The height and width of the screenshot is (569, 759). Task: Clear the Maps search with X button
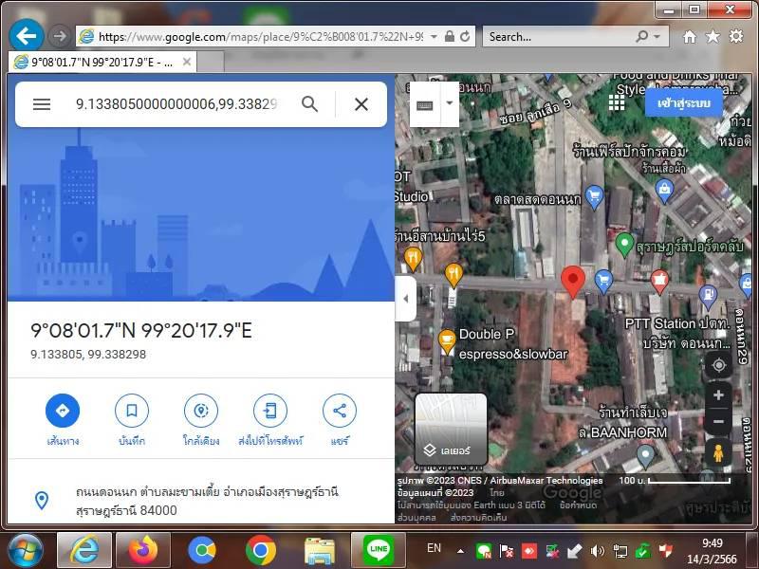click(x=361, y=104)
